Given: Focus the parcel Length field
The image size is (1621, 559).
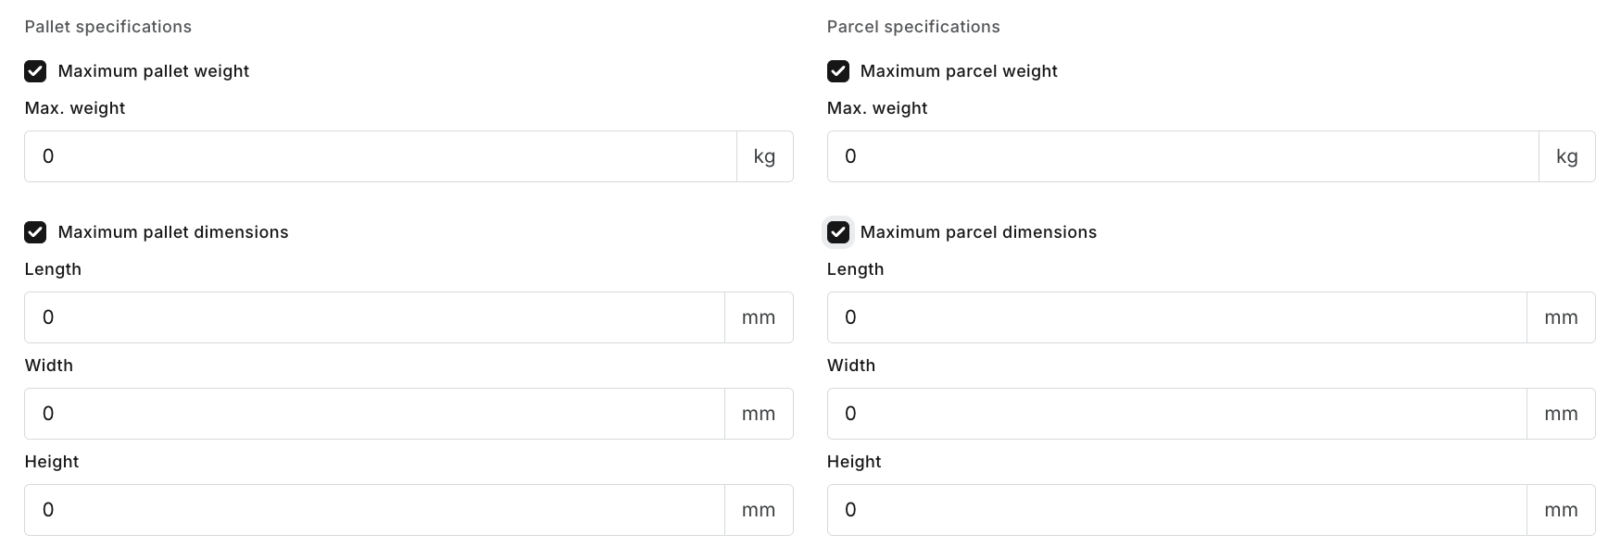Looking at the screenshot, I should click(x=1176, y=317).
